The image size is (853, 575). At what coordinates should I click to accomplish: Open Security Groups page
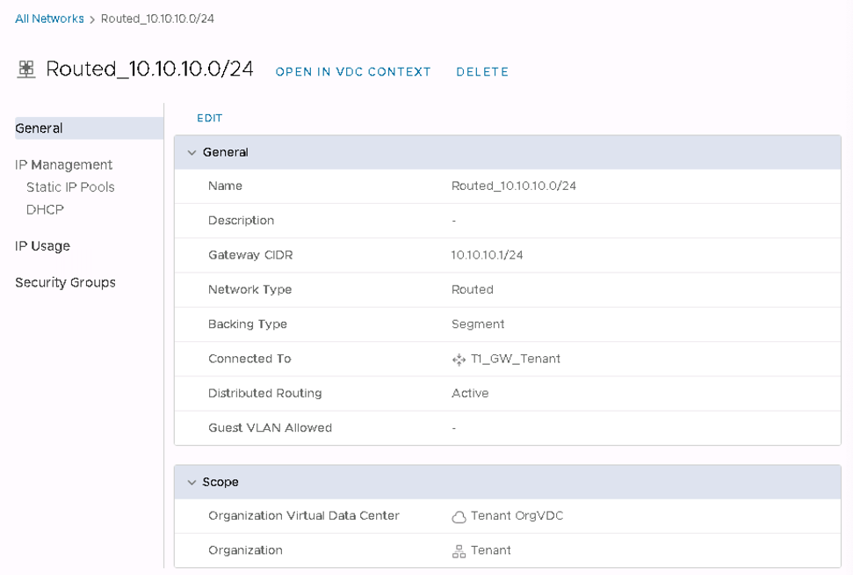pyautogui.click(x=65, y=282)
